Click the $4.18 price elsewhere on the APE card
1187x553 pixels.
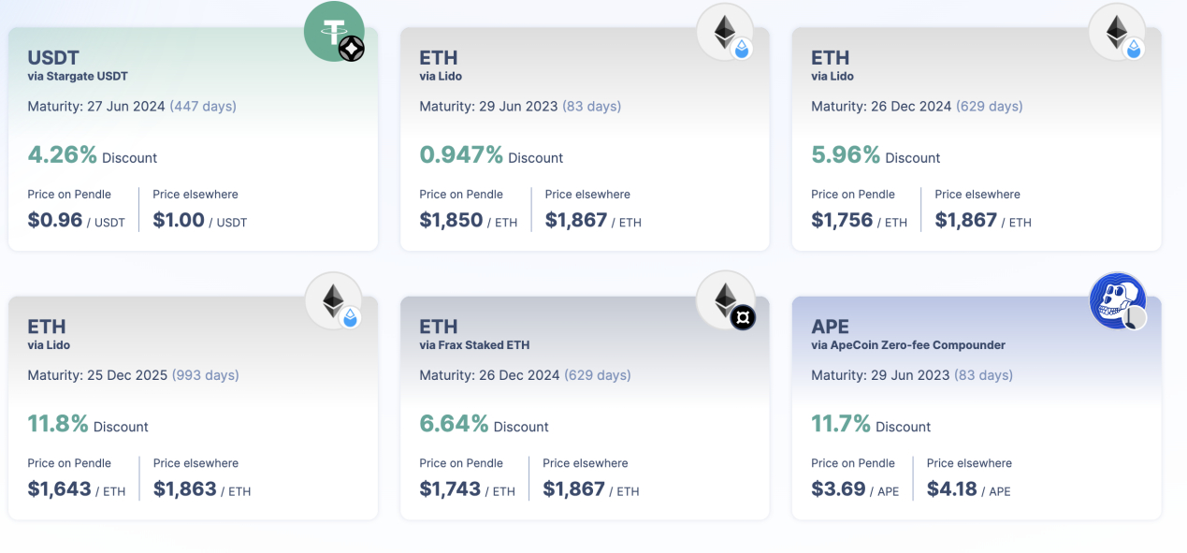click(951, 489)
